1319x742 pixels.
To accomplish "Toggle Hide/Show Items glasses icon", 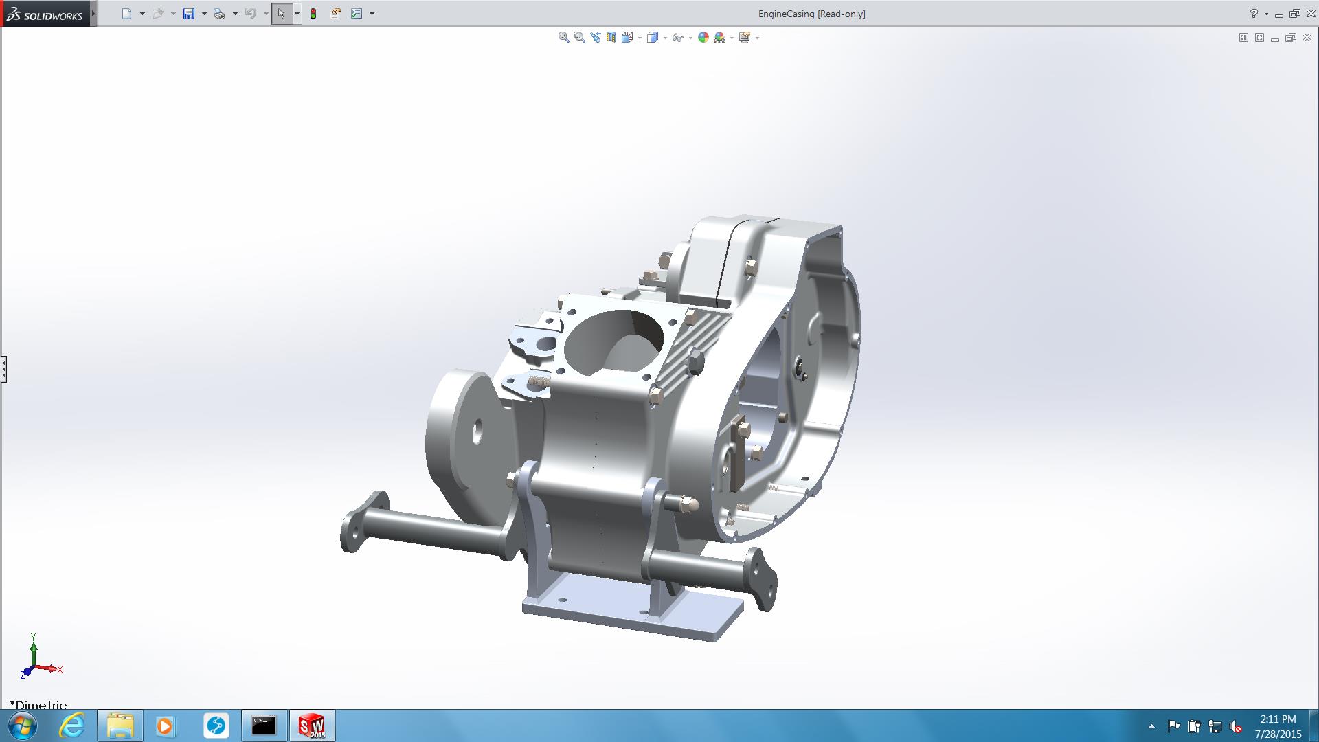I will [x=677, y=38].
